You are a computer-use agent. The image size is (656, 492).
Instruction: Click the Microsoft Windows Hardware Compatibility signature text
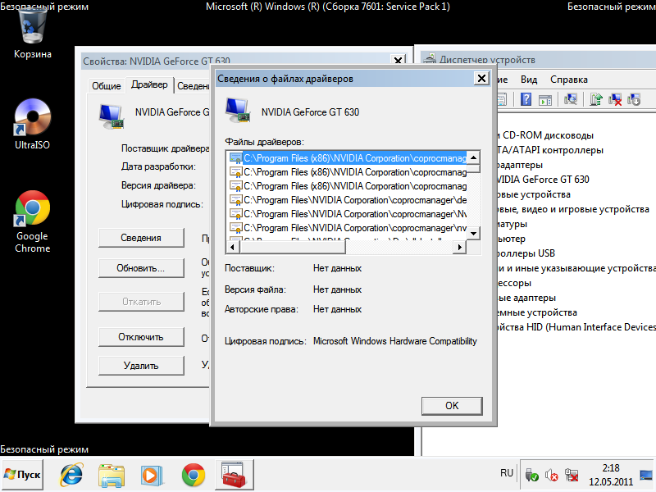tap(395, 341)
